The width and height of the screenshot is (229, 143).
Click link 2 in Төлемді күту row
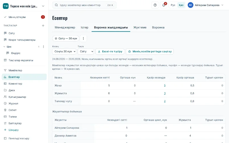[165, 101]
